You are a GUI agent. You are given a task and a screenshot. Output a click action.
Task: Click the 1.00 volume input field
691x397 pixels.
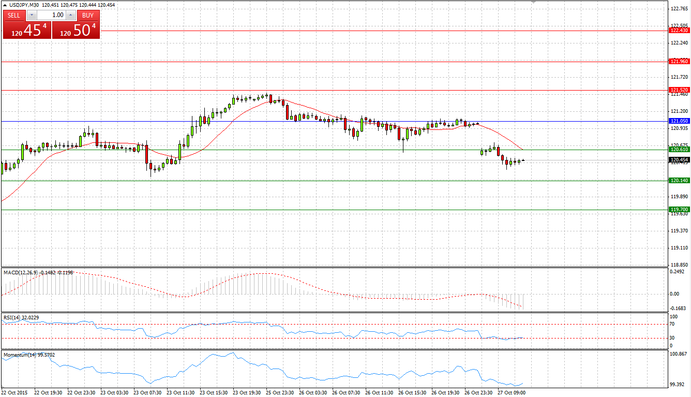52,16
